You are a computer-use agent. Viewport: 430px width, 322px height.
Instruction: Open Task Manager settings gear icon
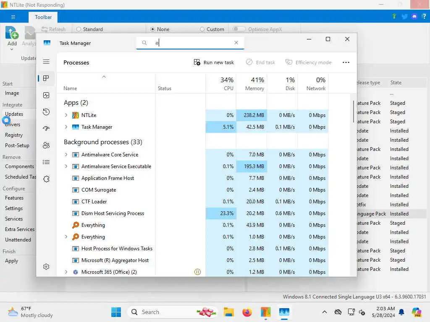click(x=46, y=266)
